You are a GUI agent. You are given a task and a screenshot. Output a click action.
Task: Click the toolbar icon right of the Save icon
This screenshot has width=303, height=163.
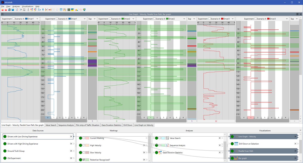click(x=17, y=10)
